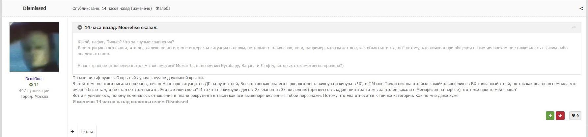Toggle multiquote with the plus button
The image size is (588, 137).
pos(72,131)
